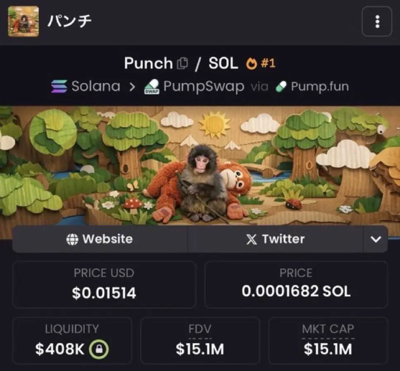Click the green liquidity lock icon

click(x=99, y=349)
